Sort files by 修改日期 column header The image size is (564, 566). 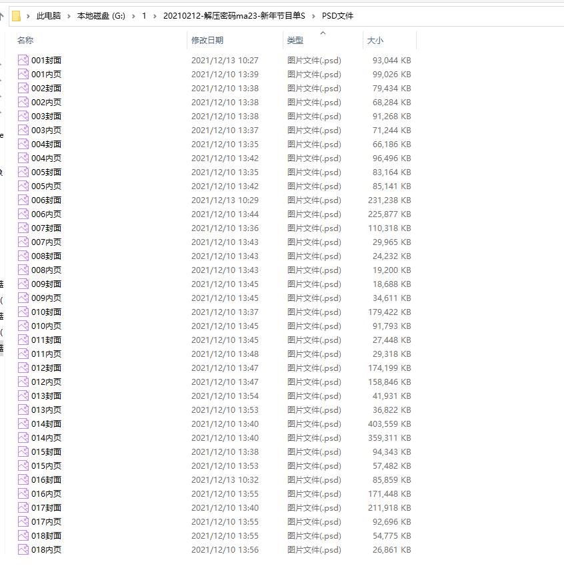[207, 41]
